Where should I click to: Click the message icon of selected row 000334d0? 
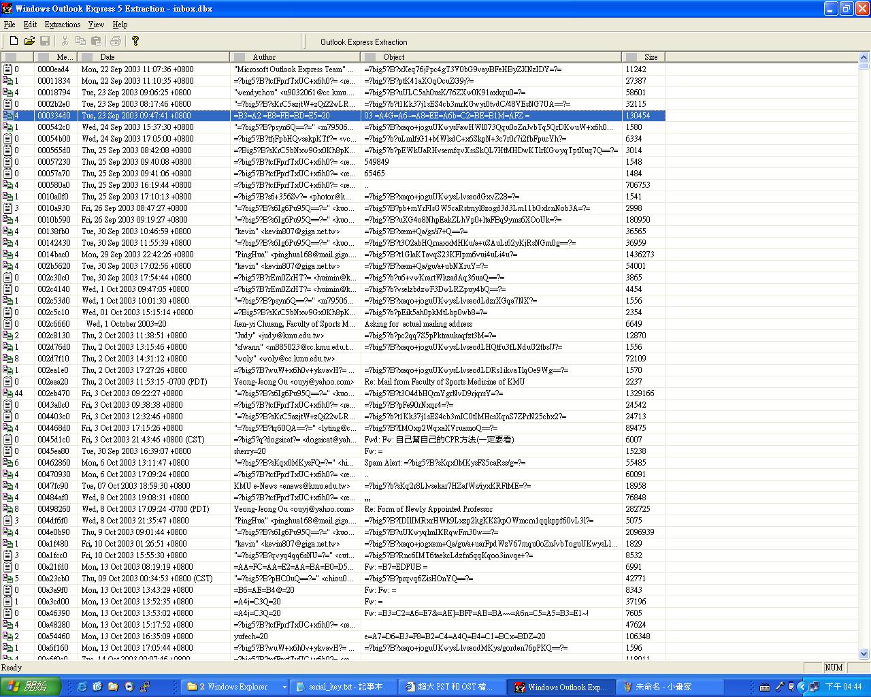pyautogui.click(x=7, y=116)
